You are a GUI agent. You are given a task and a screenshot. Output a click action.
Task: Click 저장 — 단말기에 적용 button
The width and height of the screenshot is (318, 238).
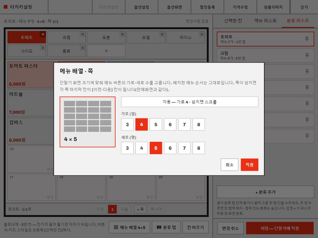pos(280,228)
